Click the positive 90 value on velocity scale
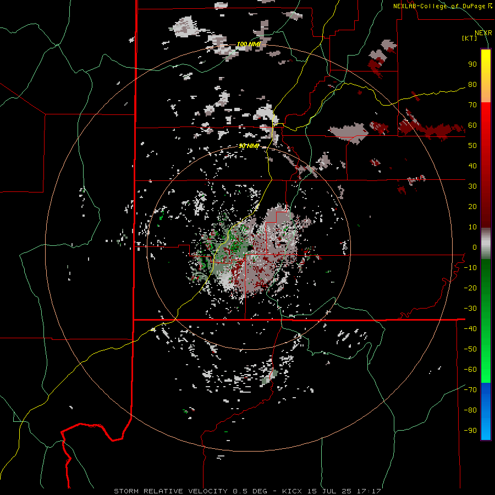 tap(472, 64)
